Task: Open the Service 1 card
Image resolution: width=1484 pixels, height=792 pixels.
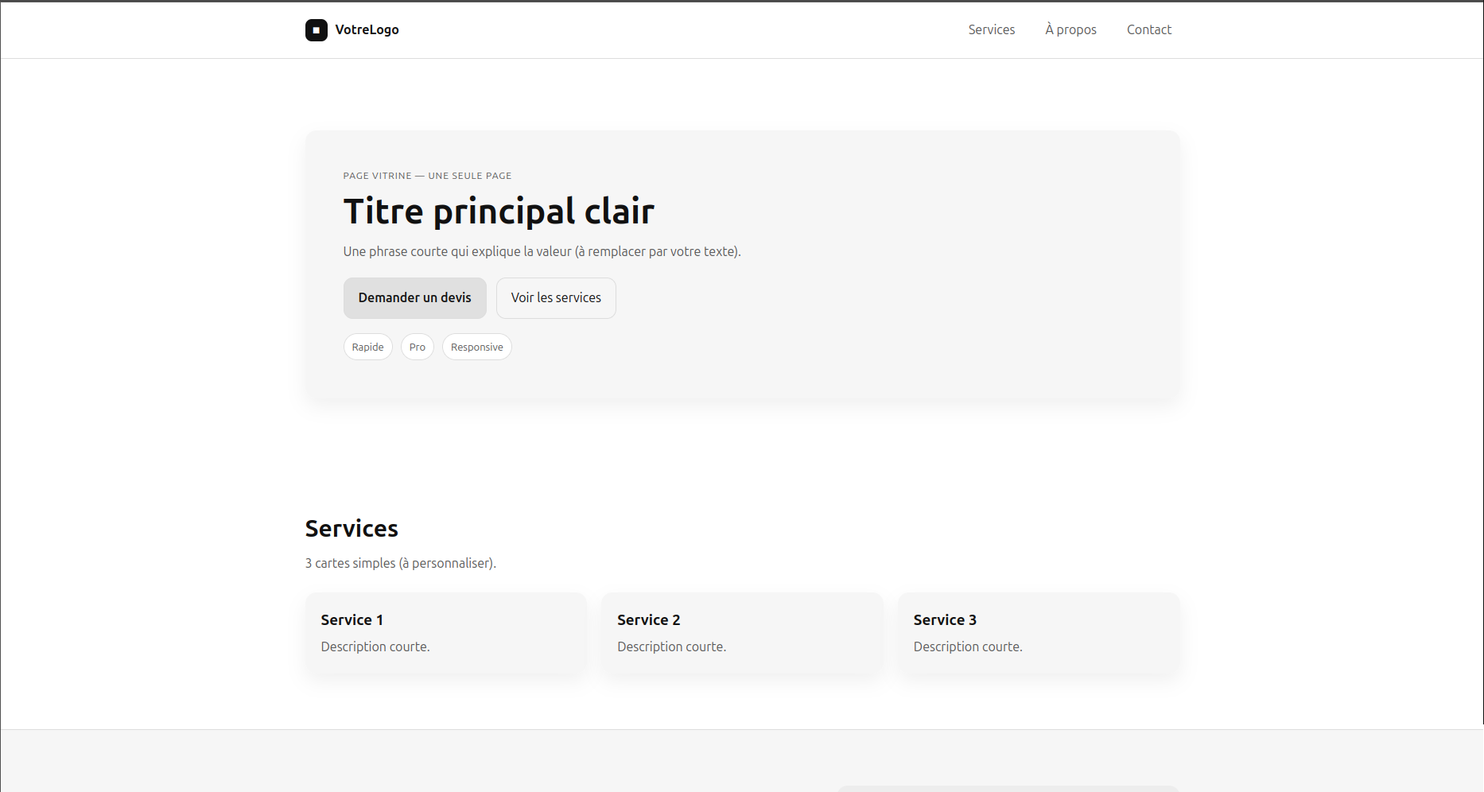Action: [445, 633]
